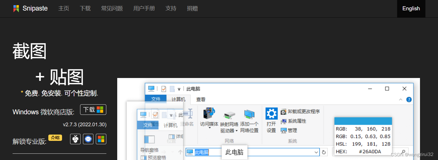Click the computer icon in main window title bar

click(x=151, y=89)
